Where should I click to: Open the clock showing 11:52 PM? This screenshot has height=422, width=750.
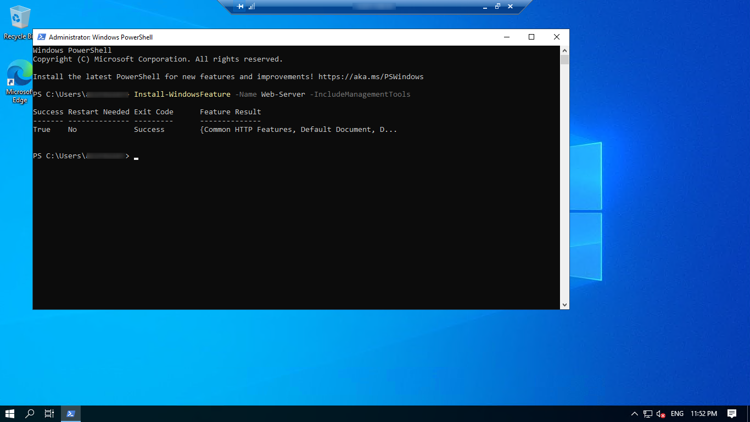704,414
